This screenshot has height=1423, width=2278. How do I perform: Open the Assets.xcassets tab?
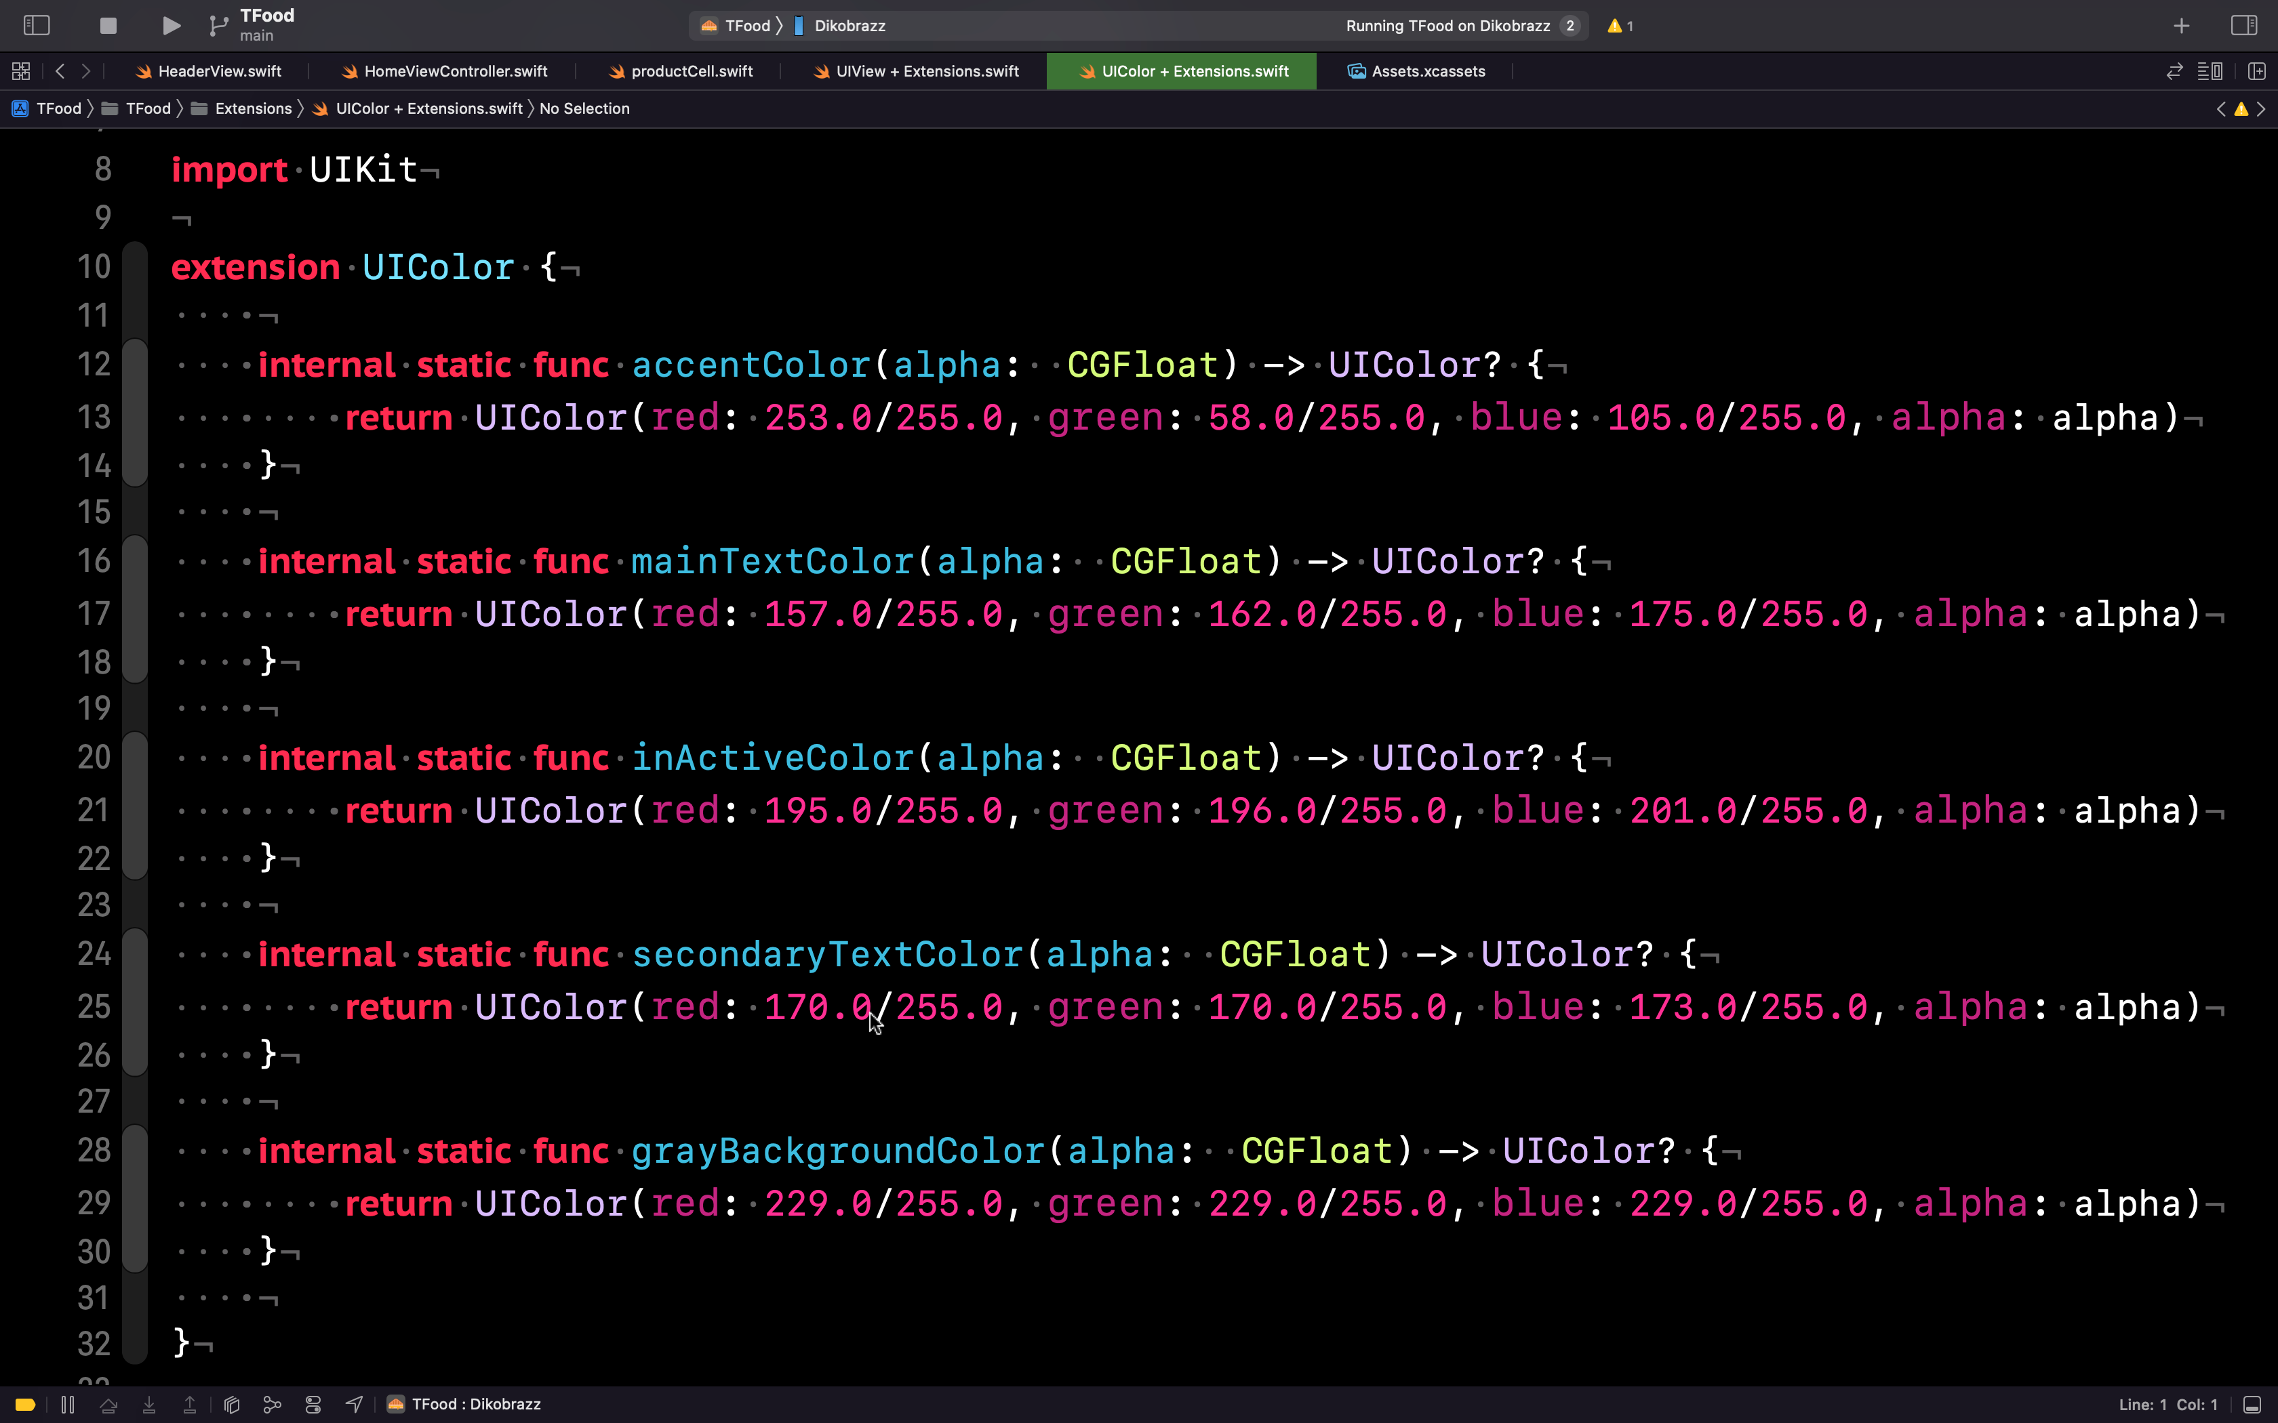1416,72
